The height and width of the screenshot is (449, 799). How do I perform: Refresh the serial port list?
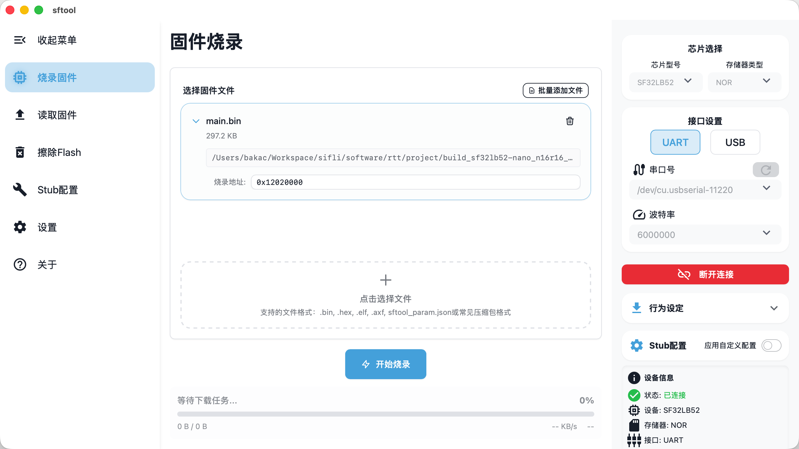765,170
